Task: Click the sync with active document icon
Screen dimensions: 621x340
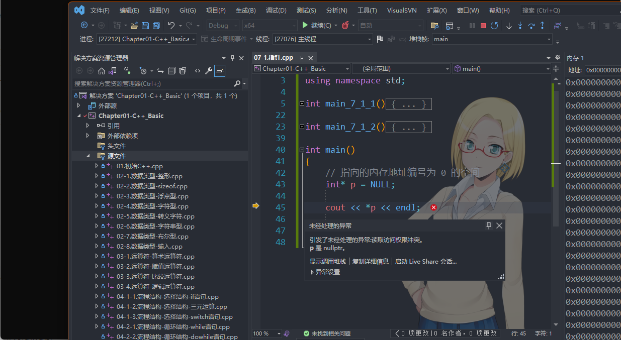Action: (x=160, y=71)
